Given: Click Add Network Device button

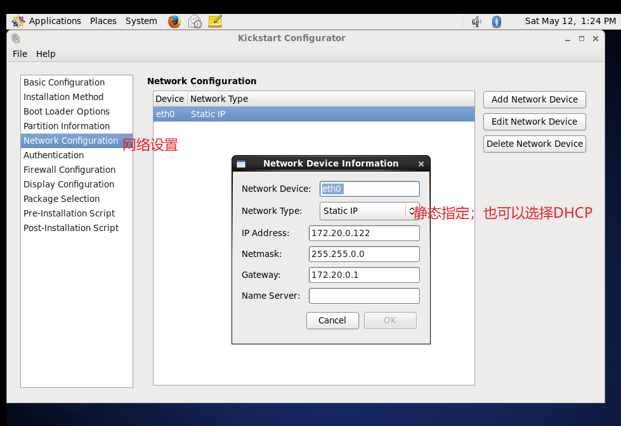Looking at the screenshot, I should click(x=534, y=99).
